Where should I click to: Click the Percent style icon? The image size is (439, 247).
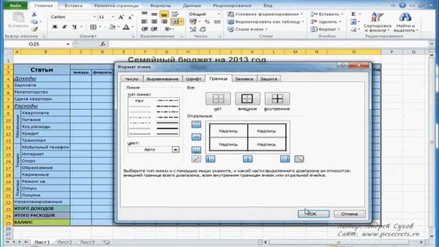coord(207,21)
